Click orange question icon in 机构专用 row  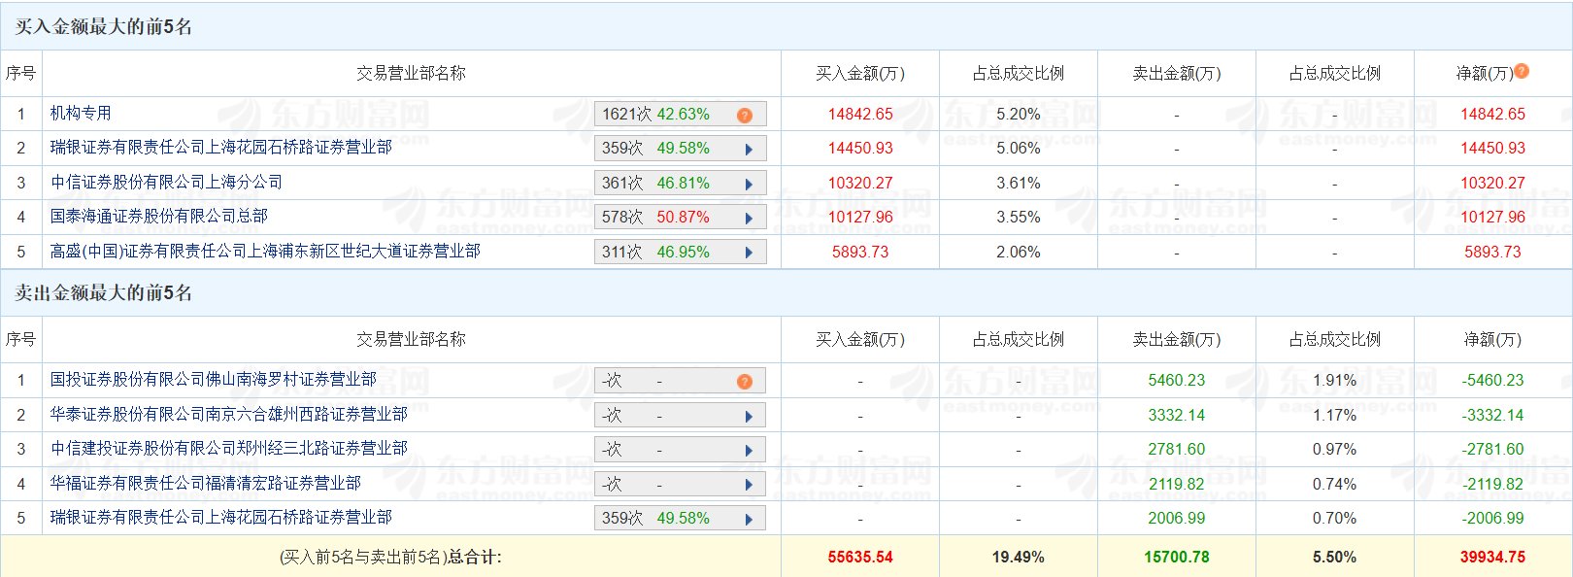coord(745,116)
